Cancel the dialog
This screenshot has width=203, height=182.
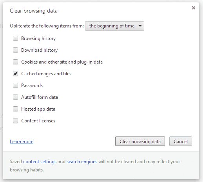click(181, 141)
